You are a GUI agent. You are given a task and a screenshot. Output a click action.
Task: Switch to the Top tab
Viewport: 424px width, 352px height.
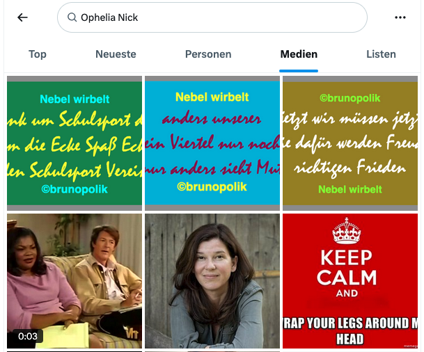coord(38,54)
